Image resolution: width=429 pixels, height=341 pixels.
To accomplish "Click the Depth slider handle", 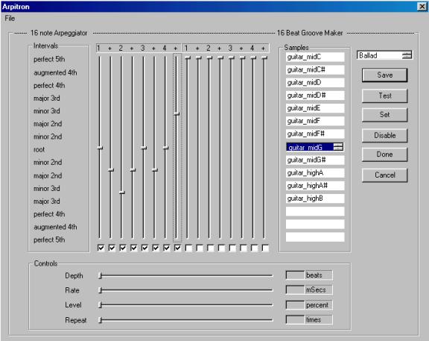I will click(101, 275).
